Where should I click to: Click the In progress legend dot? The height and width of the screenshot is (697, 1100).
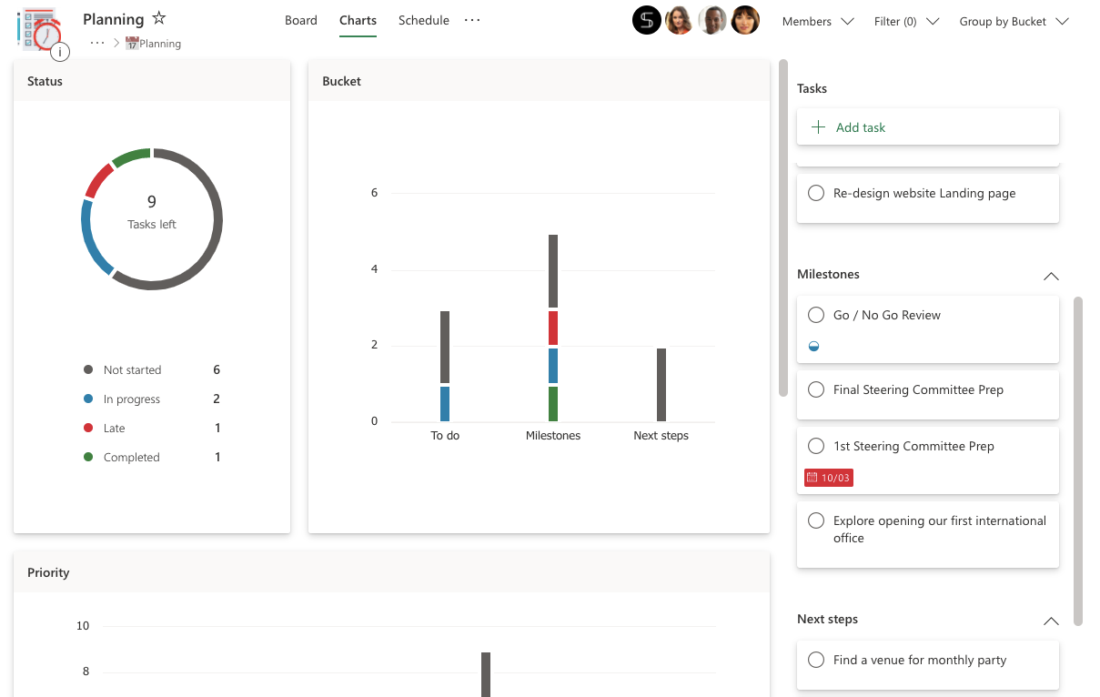click(x=88, y=399)
